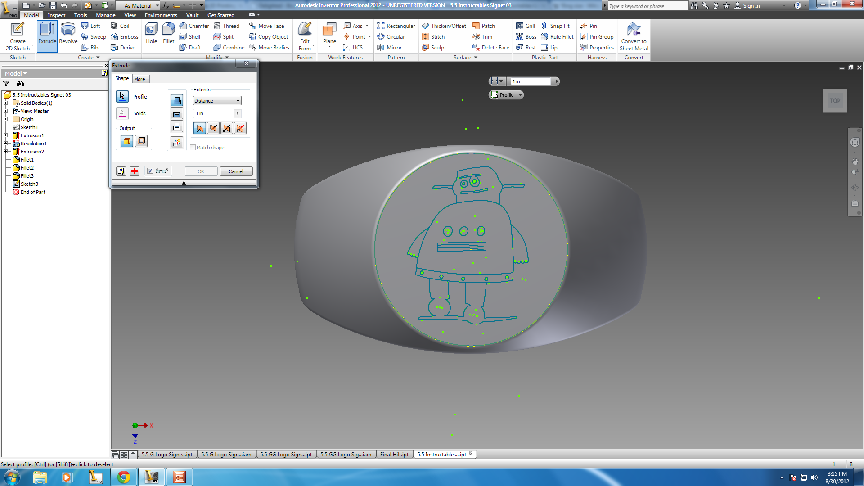Image resolution: width=864 pixels, height=486 pixels.
Task: Click the Profile selection button in dialog
Action: pyautogui.click(x=122, y=96)
